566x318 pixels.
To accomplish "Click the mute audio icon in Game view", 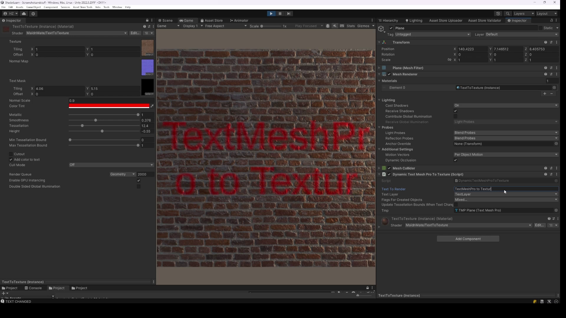I will click(x=335, y=26).
